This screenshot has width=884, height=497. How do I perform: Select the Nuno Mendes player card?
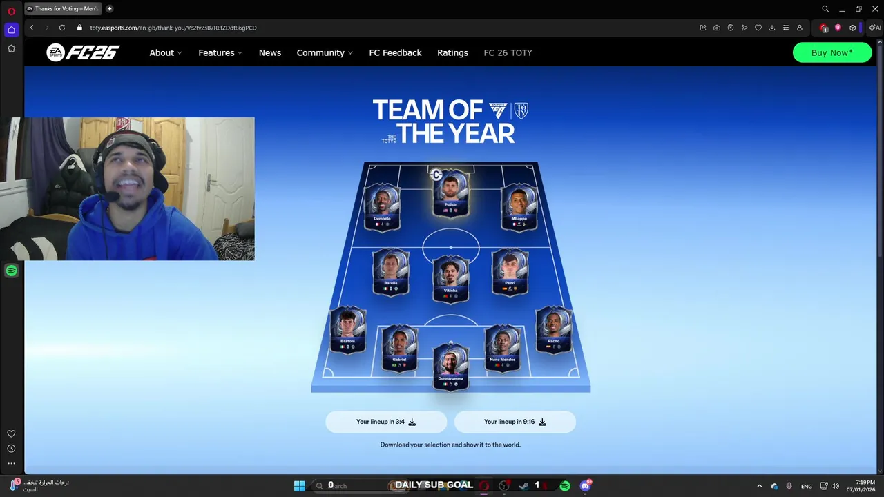502,348
